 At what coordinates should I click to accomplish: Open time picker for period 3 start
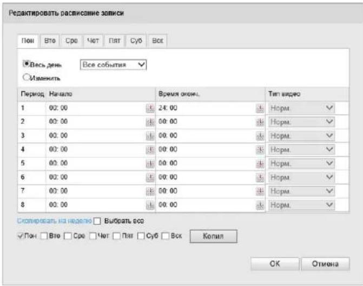[150, 136]
